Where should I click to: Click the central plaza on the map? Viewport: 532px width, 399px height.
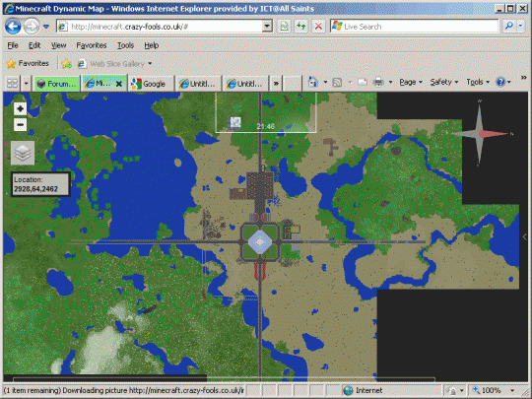tap(260, 242)
